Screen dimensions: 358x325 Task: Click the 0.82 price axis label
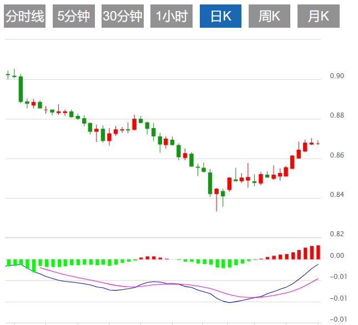click(337, 234)
